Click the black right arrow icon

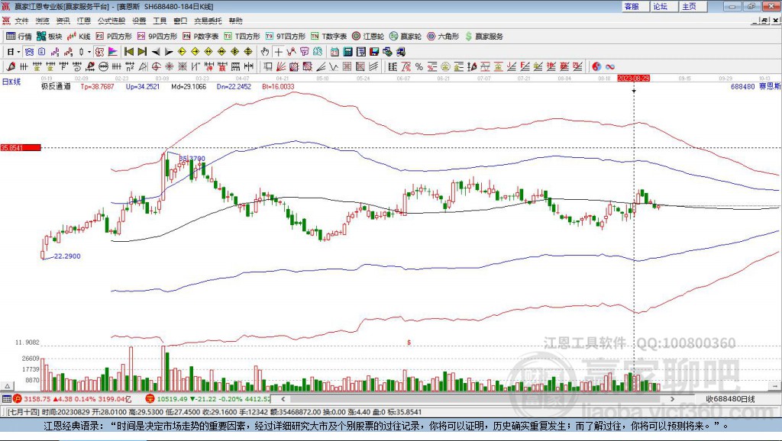point(169,52)
